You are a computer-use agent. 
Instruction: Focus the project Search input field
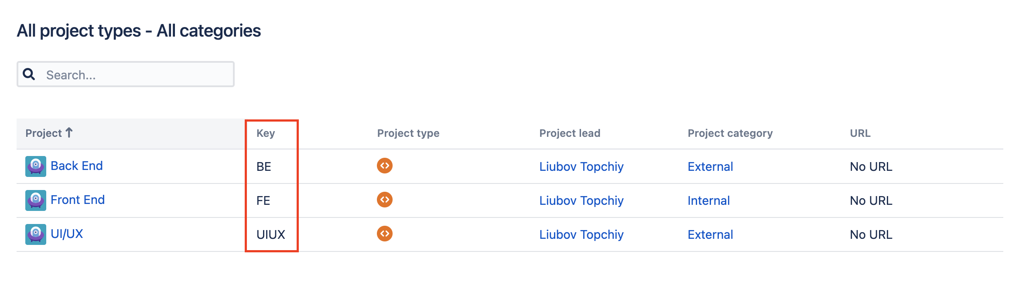point(135,75)
